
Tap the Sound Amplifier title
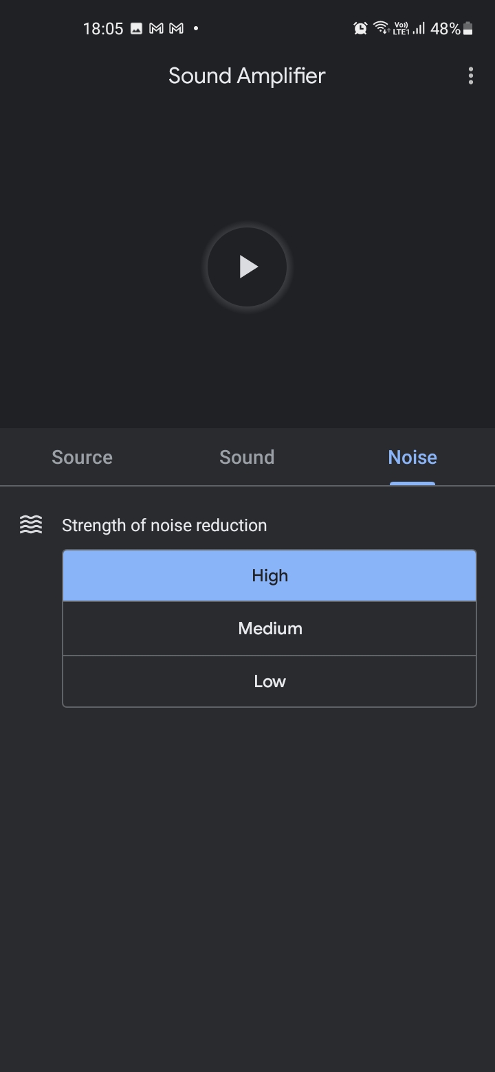pos(247,76)
